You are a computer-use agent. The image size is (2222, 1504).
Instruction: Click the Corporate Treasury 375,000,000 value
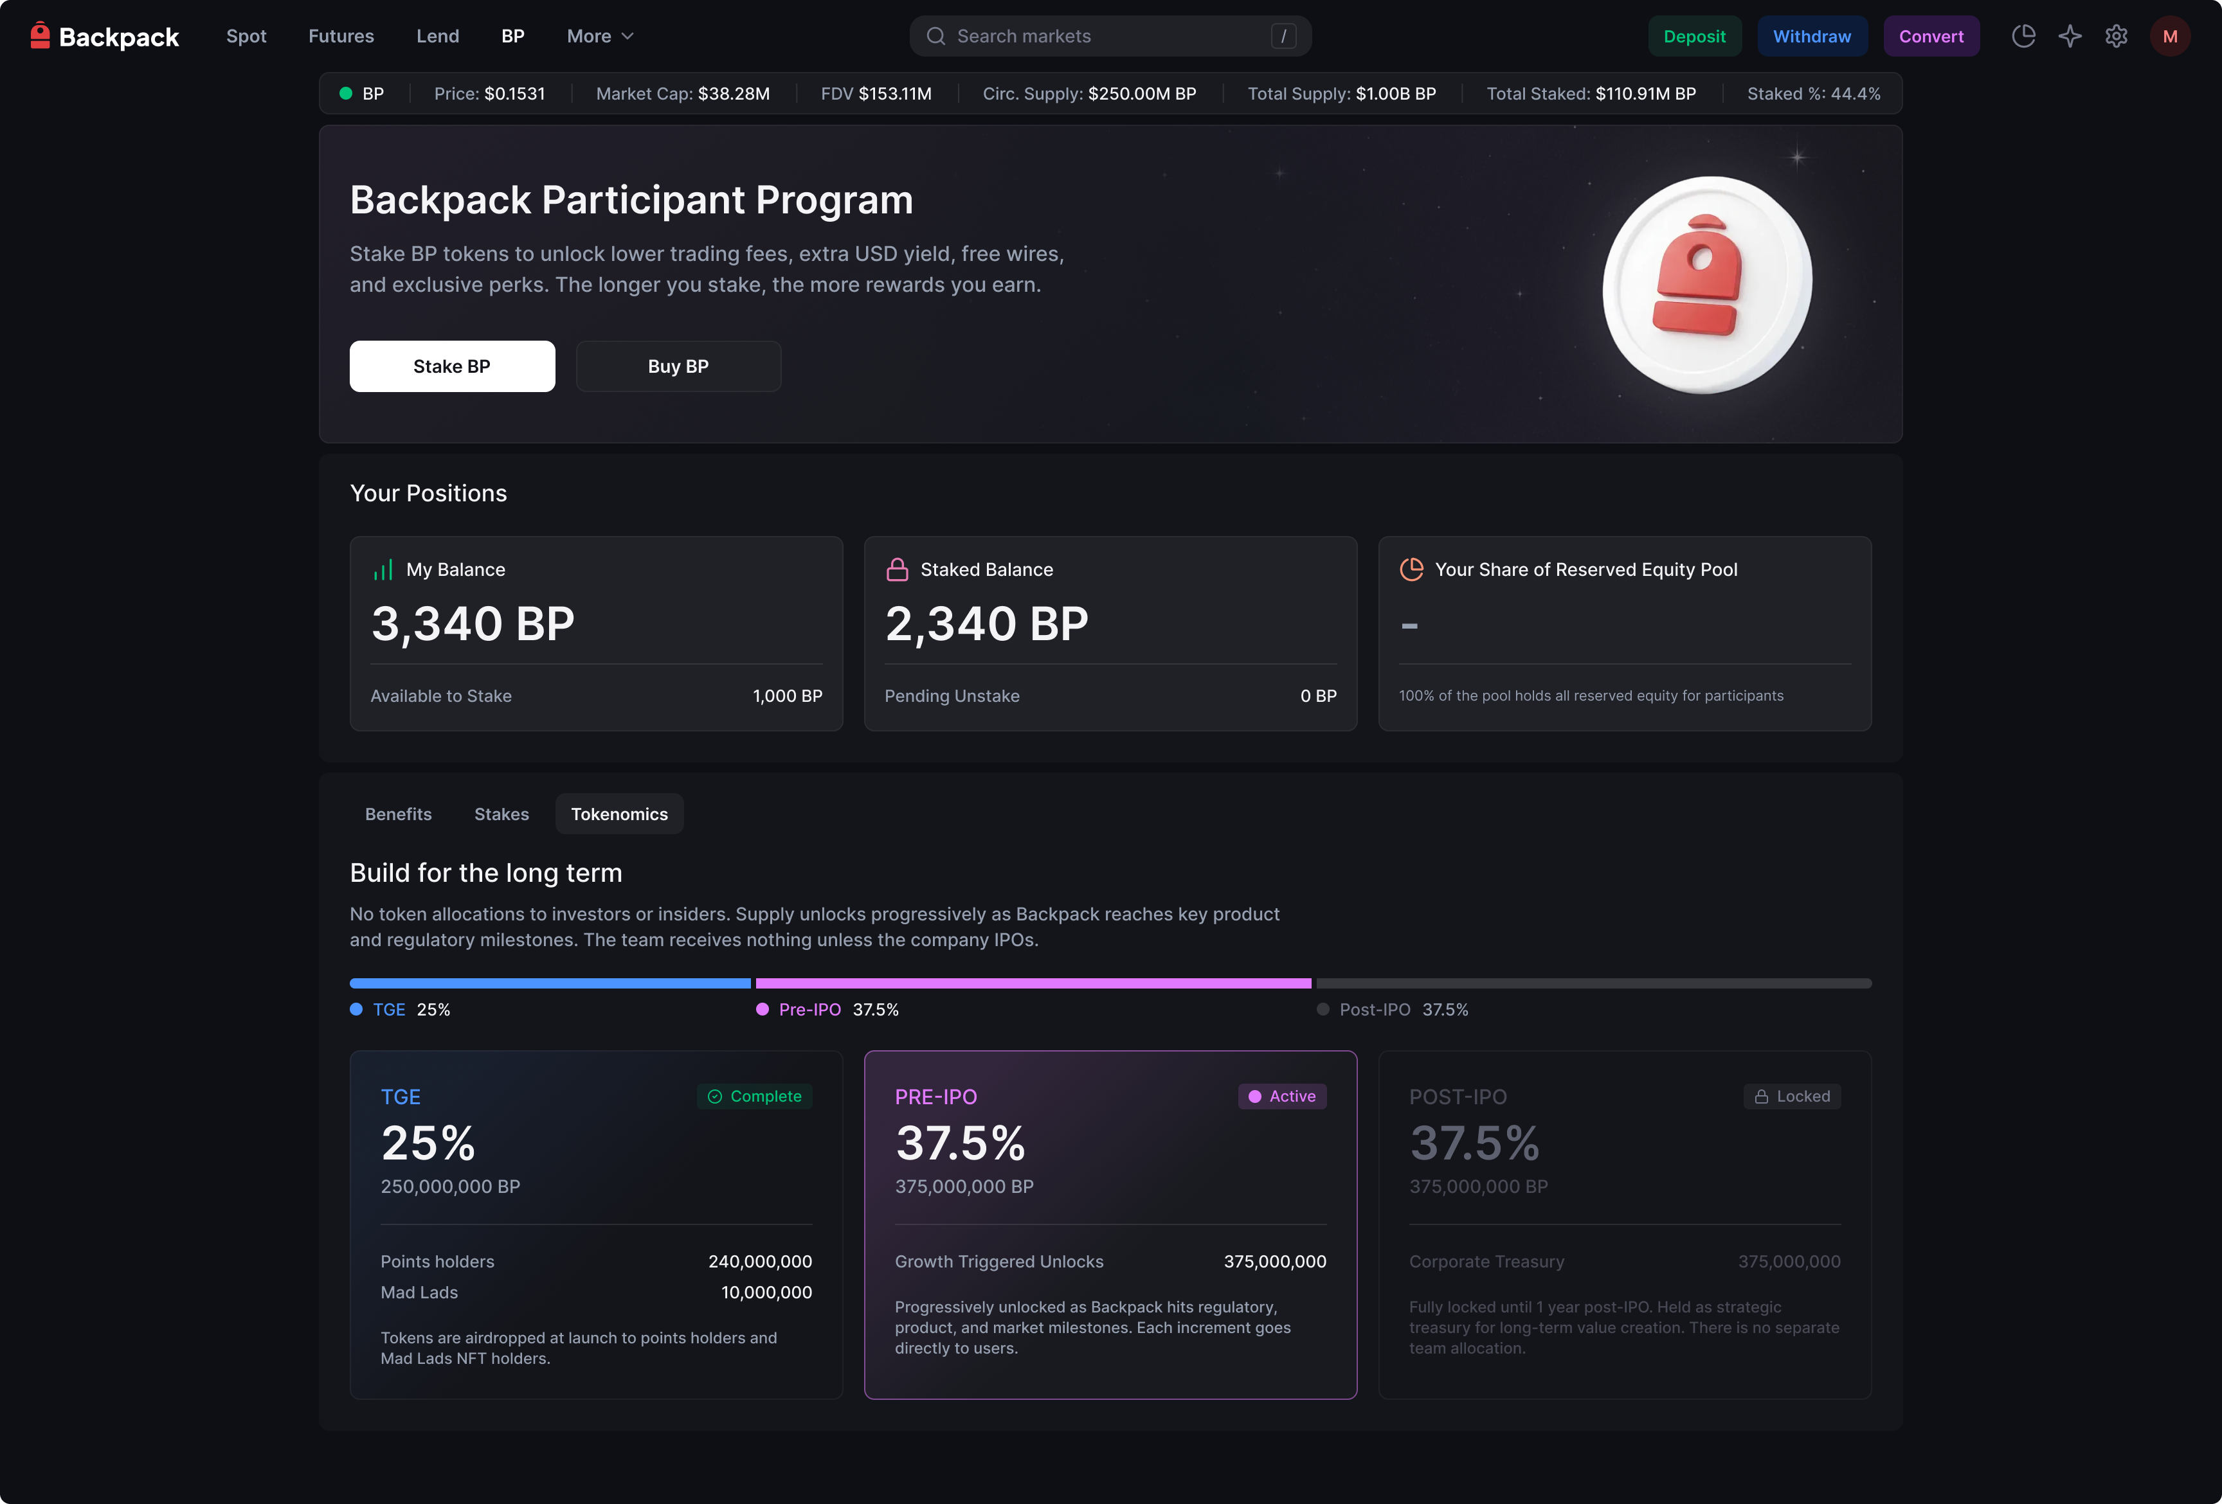pyautogui.click(x=1789, y=1261)
